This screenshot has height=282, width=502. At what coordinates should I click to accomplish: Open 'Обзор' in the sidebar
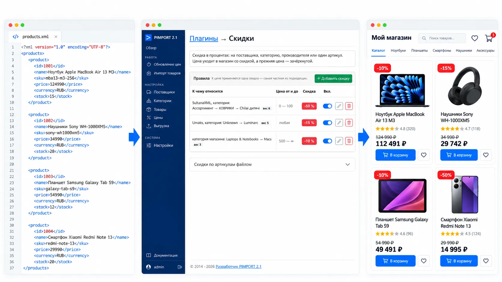point(151,48)
